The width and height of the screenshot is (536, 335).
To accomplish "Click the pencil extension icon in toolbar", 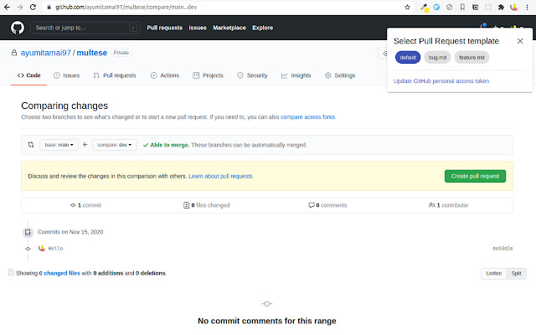I will click(x=424, y=7).
